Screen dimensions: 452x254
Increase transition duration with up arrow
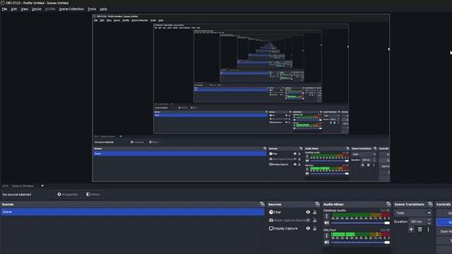pos(429,220)
